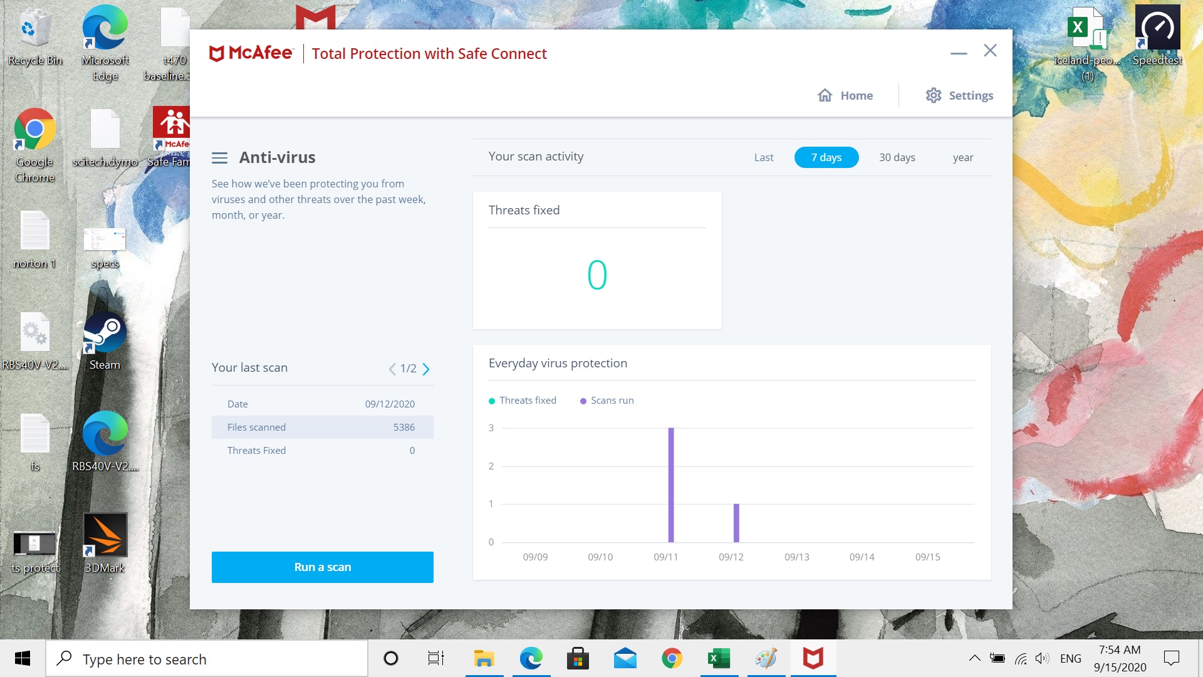Select Google Chrome desktop shortcut
1203x677 pixels.
point(35,145)
